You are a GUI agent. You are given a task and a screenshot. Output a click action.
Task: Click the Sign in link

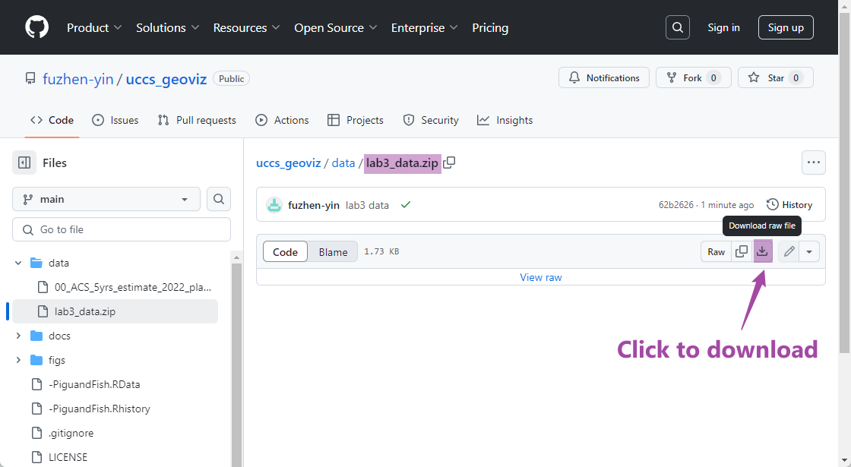[723, 27]
